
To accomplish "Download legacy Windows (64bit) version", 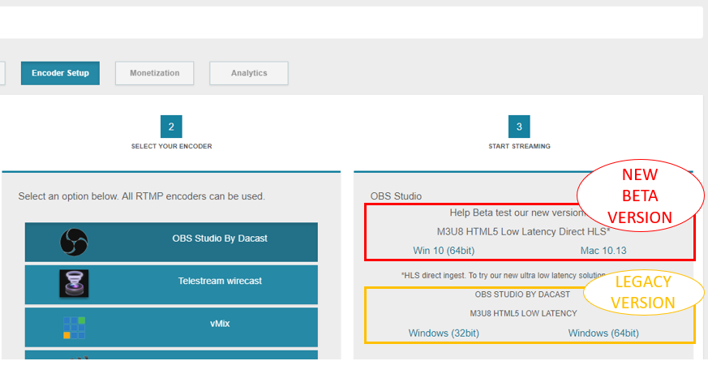I will [603, 333].
